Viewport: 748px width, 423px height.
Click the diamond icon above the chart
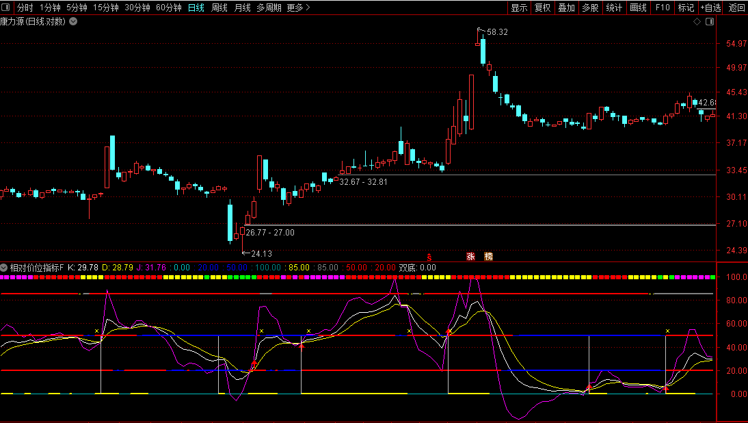pos(697,21)
